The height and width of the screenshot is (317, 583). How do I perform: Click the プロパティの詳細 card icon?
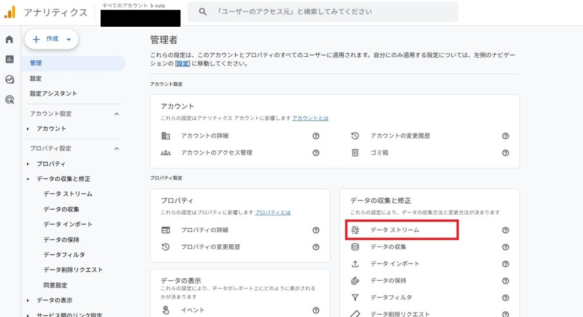click(166, 230)
